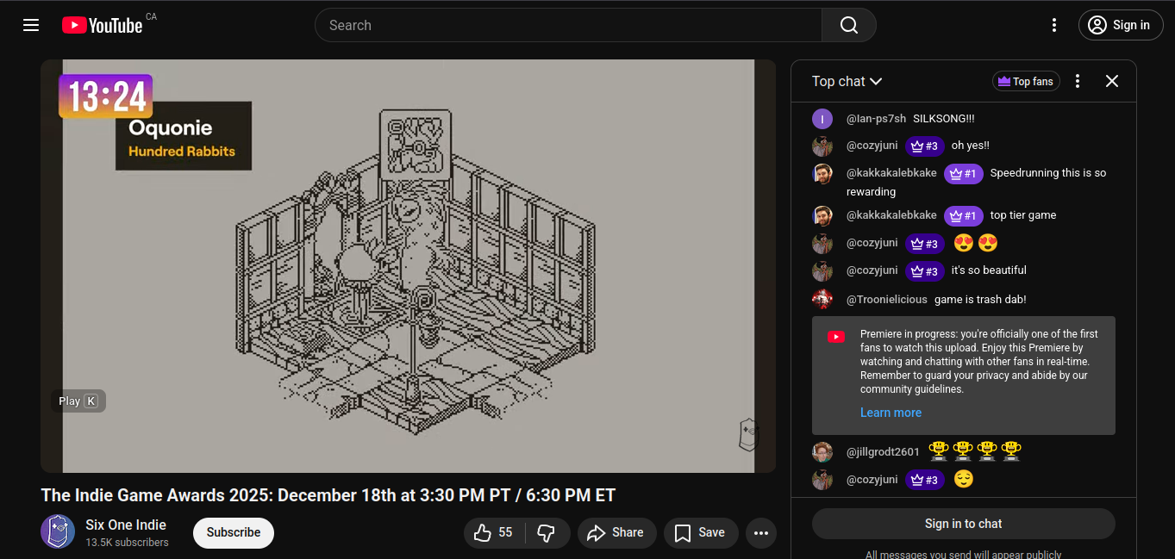Image resolution: width=1175 pixels, height=559 pixels.
Task: Save the video to a playlist
Action: [x=700, y=533]
